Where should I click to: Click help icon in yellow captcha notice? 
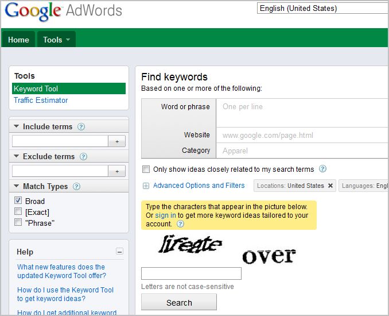(181, 224)
